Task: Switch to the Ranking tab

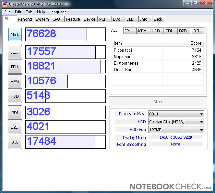Action: [25, 19]
